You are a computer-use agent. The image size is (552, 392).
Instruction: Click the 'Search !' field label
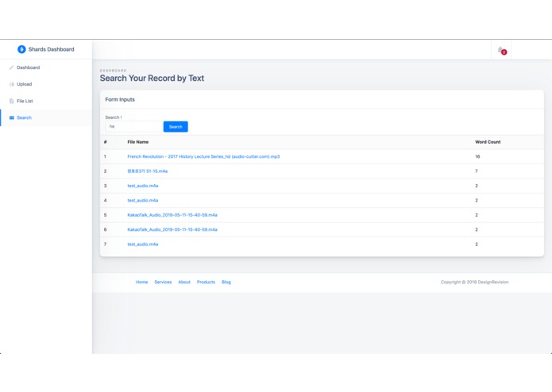114,117
